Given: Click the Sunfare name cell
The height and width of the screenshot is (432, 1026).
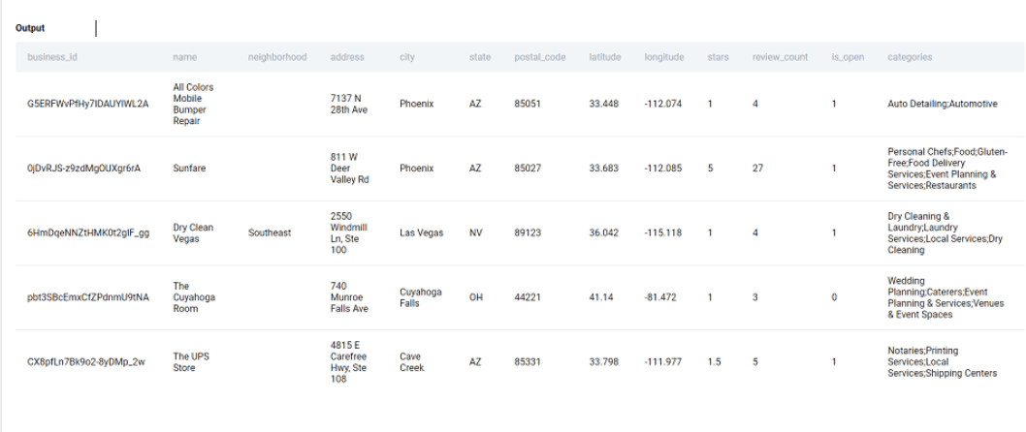Looking at the screenshot, I should [189, 169].
